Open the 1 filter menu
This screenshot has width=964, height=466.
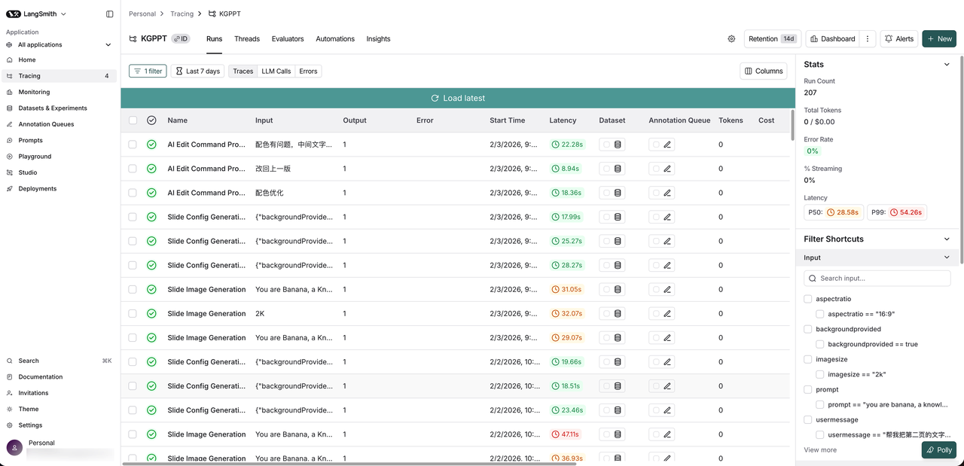(x=148, y=71)
